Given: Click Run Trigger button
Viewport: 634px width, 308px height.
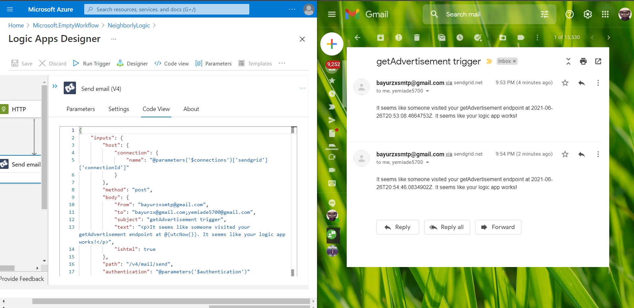Looking at the screenshot, I should coord(91,63).
